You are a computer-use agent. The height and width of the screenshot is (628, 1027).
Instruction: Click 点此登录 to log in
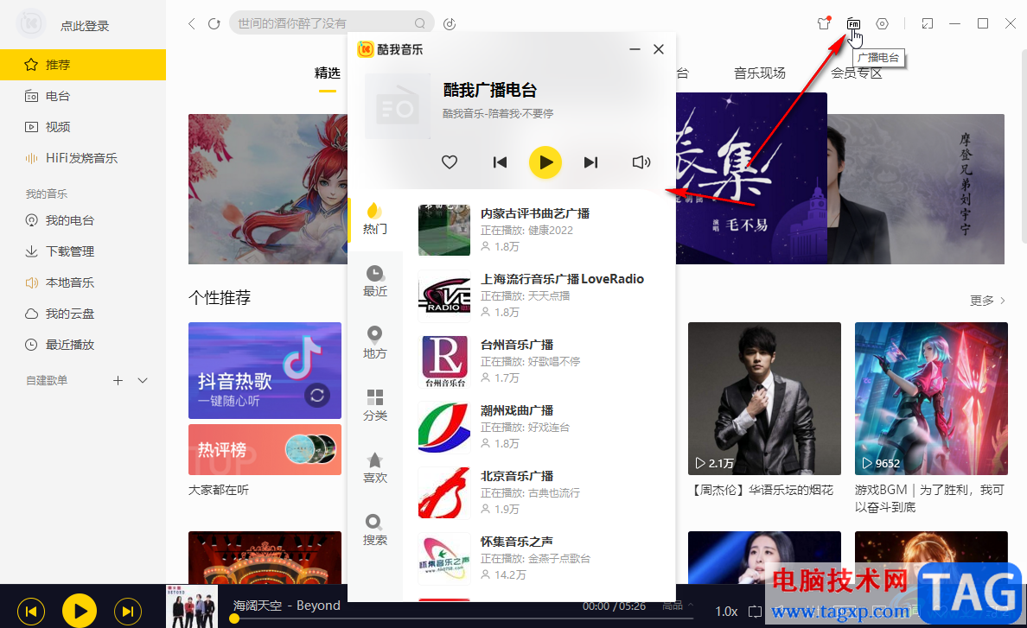tap(85, 26)
